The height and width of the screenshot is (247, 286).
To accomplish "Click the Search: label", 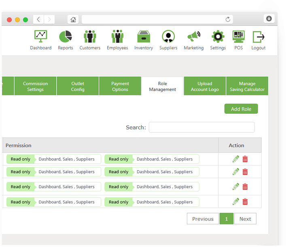I will pos(136,127).
